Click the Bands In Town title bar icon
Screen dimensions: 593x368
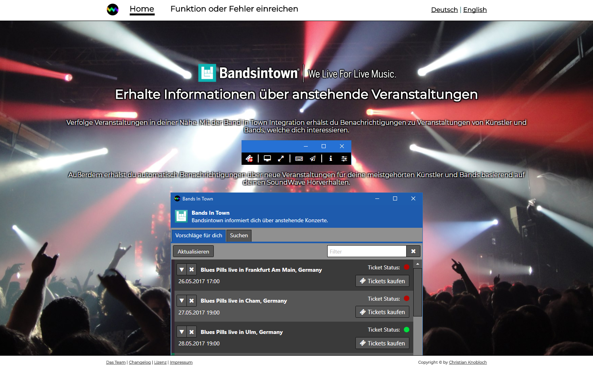[177, 198]
